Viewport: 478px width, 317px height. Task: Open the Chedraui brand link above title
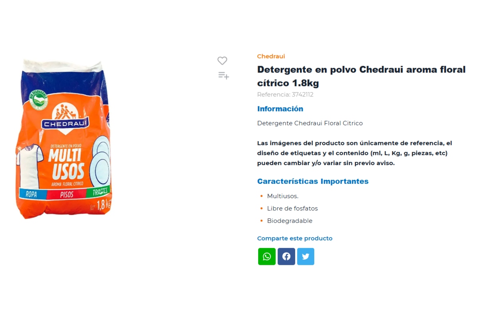[271, 56]
